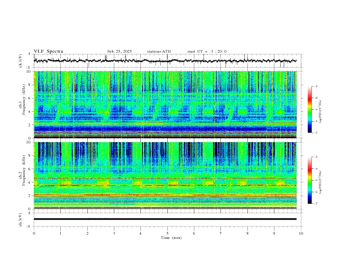The width and height of the screenshot is (339, 262).
Task: Click time-axis tick label "3"
Action: point(114,233)
